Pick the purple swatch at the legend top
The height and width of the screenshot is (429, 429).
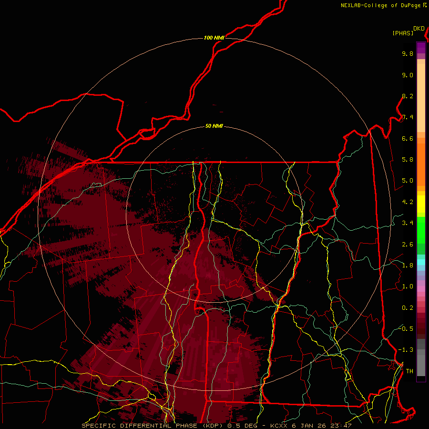[x=421, y=48]
